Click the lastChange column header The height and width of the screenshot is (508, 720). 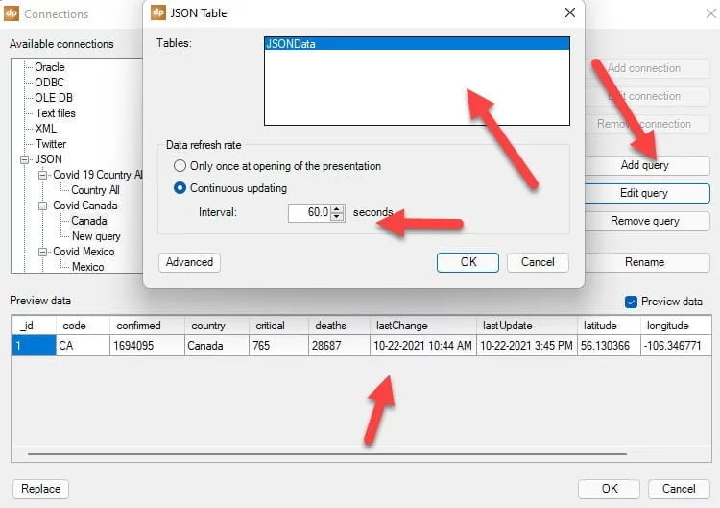pyautogui.click(x=423, y=326)
